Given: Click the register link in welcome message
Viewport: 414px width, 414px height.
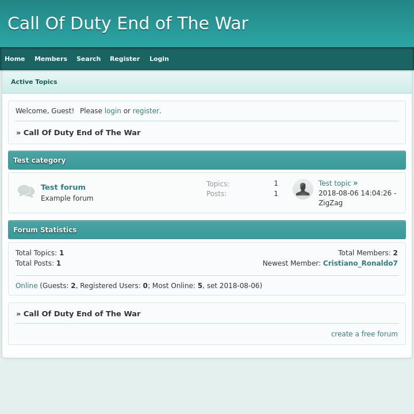Looking at the screenshot, I should pyautogui.click(x=145, y=111).
